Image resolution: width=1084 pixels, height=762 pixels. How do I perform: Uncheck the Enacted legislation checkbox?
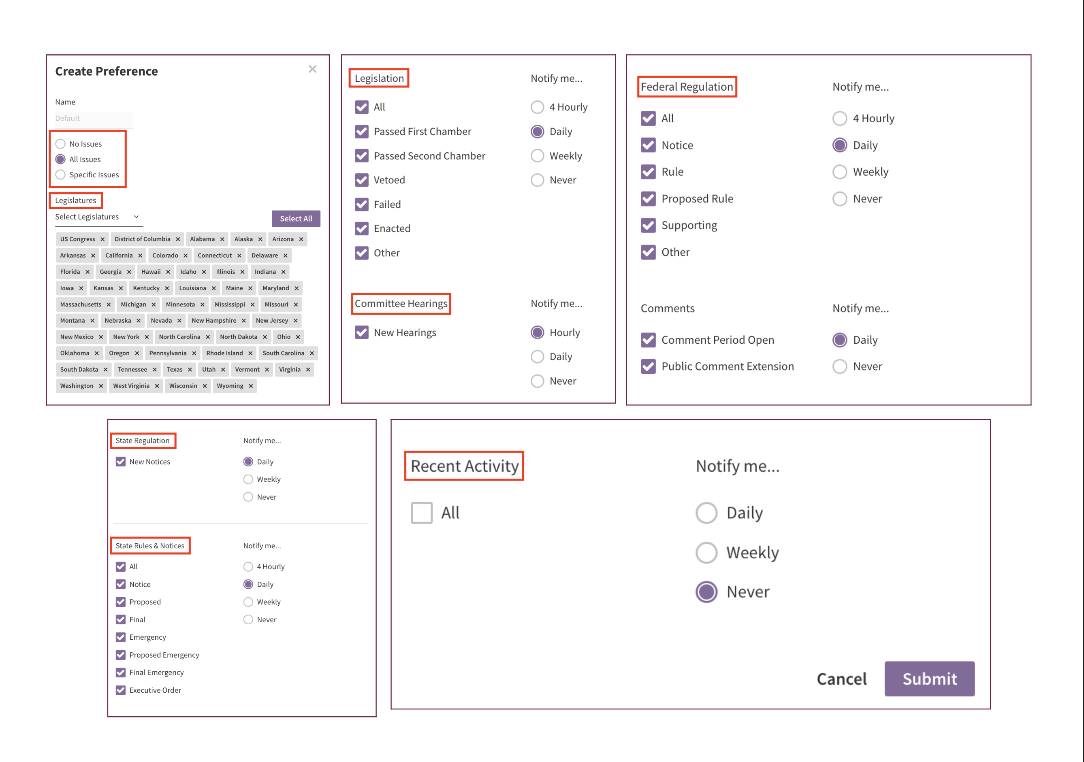tap(362, 228)
